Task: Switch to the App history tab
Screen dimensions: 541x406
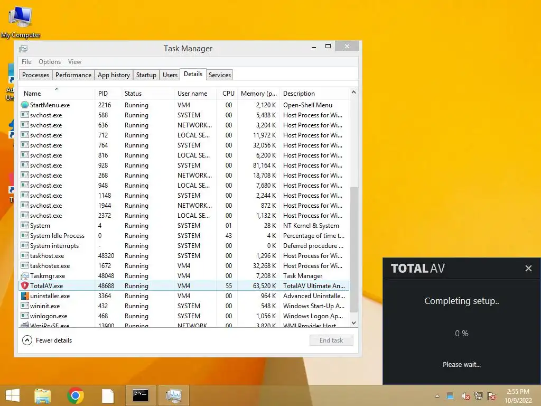Action: pos(114,75)
